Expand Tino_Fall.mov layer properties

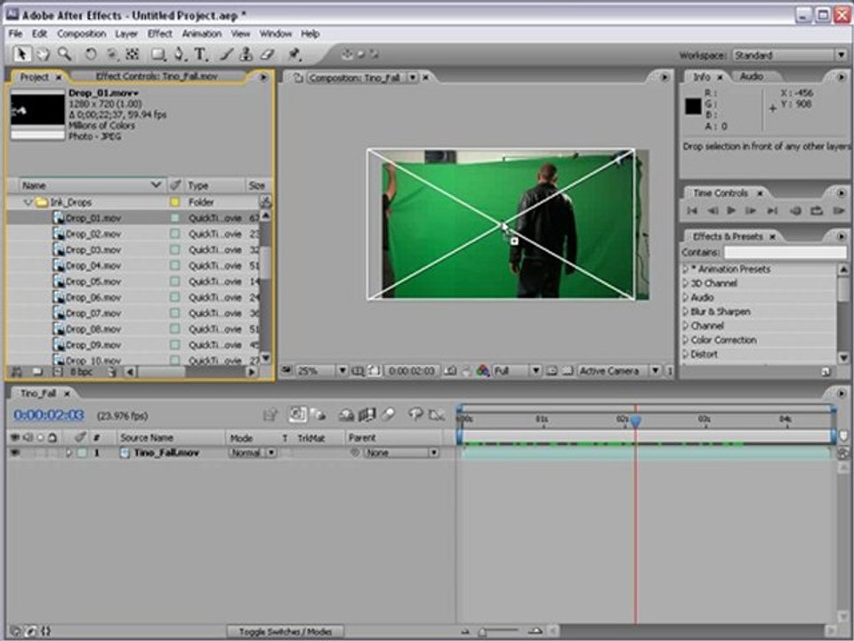(68, 453)
